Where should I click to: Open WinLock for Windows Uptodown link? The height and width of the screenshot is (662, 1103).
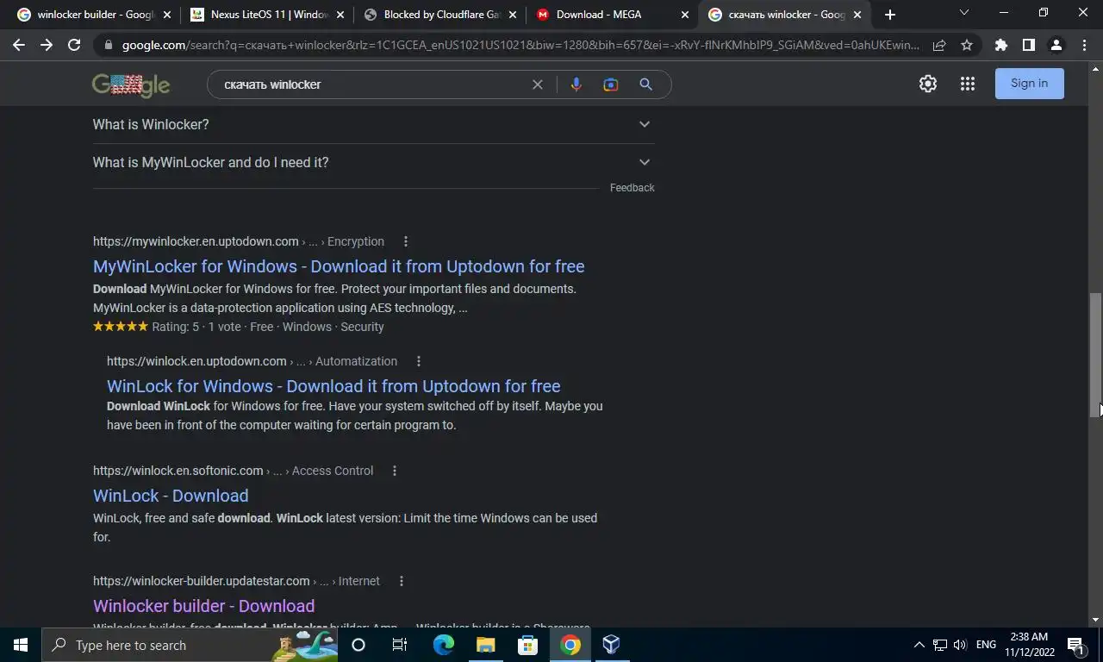333,386
